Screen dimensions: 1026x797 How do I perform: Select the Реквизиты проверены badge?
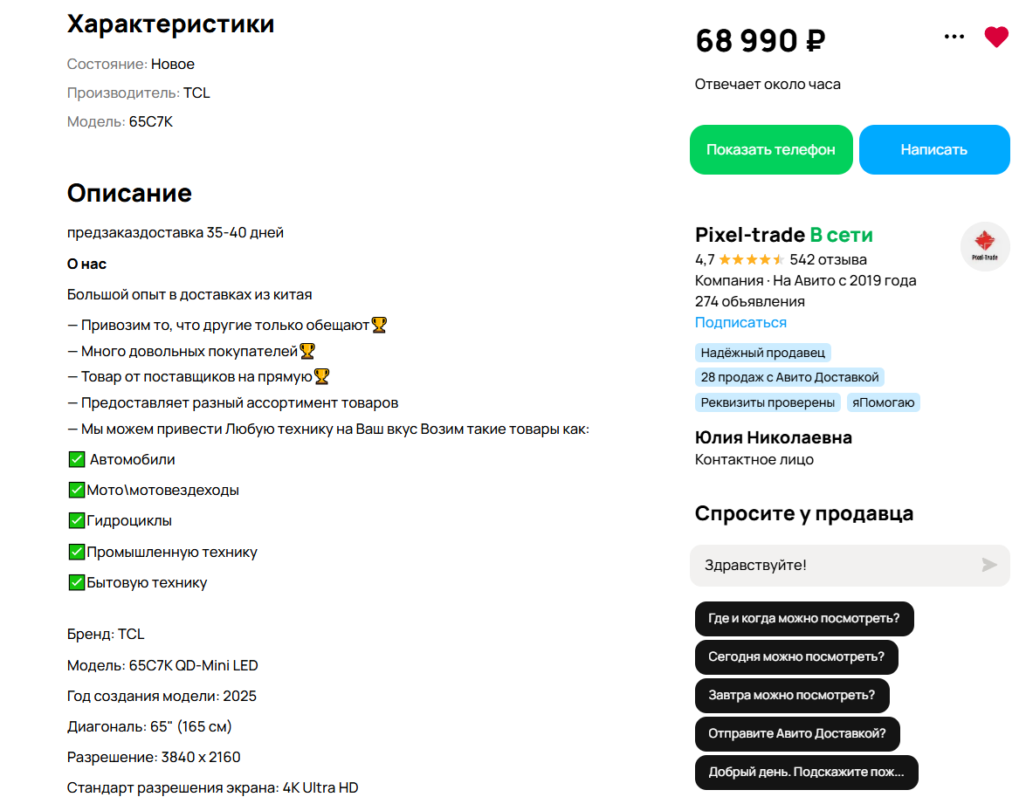click(768, 402)
